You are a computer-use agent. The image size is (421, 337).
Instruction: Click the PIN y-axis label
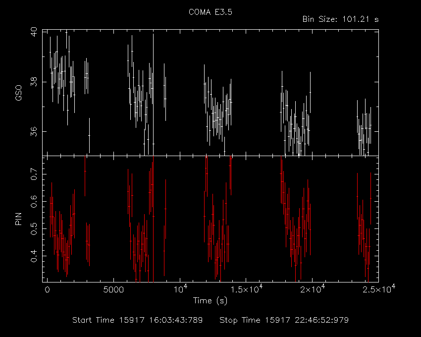(18, 219)
